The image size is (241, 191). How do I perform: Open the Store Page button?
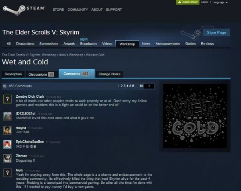pyautogui.click(x=216, y=33)
